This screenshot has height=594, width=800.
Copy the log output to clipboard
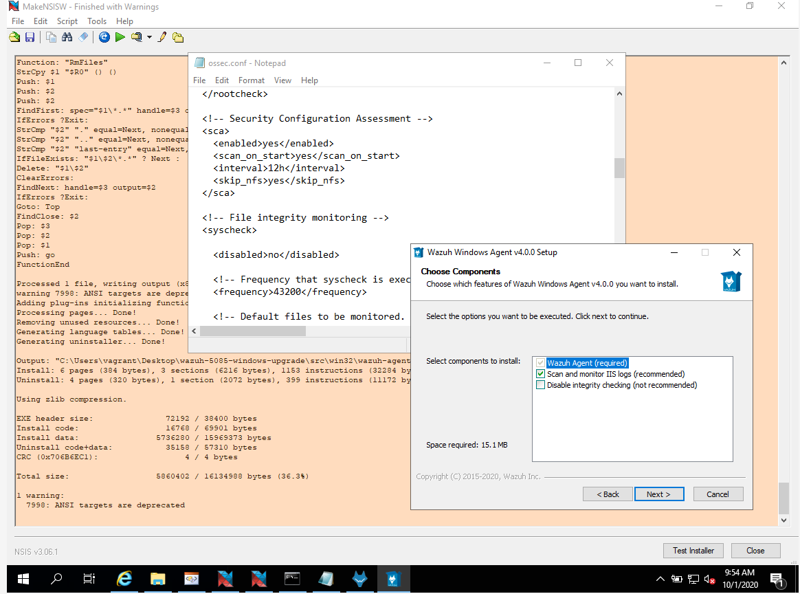tap(51, 37)
